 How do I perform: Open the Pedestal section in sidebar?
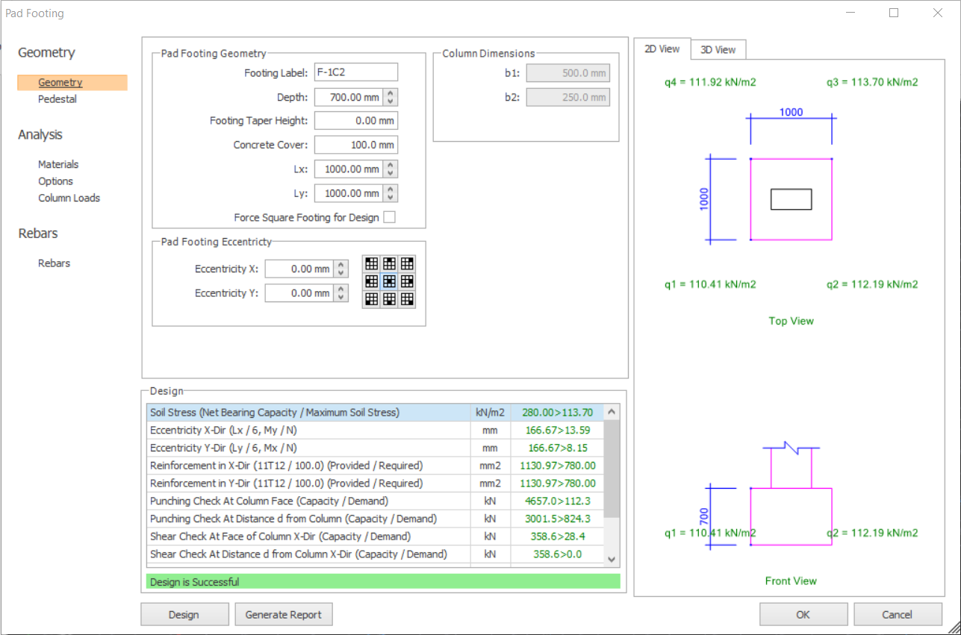[57, 99]
